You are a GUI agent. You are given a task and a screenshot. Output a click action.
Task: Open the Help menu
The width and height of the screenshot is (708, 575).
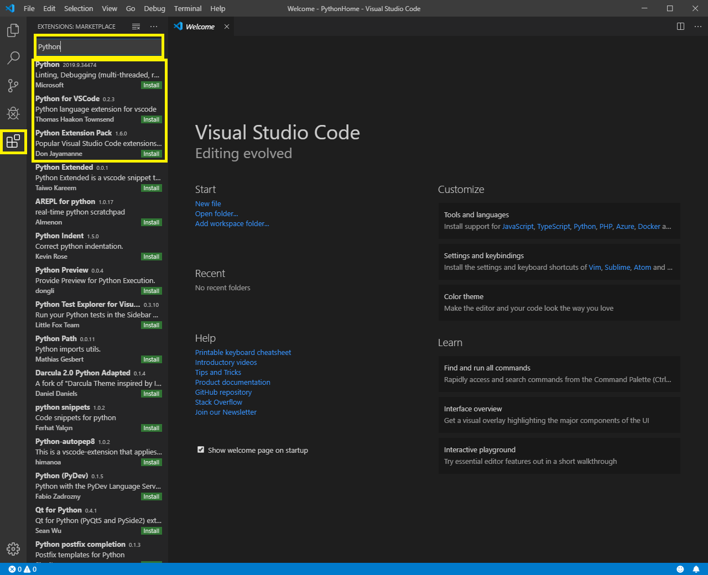pyautogui.click(x=218, y=8)
